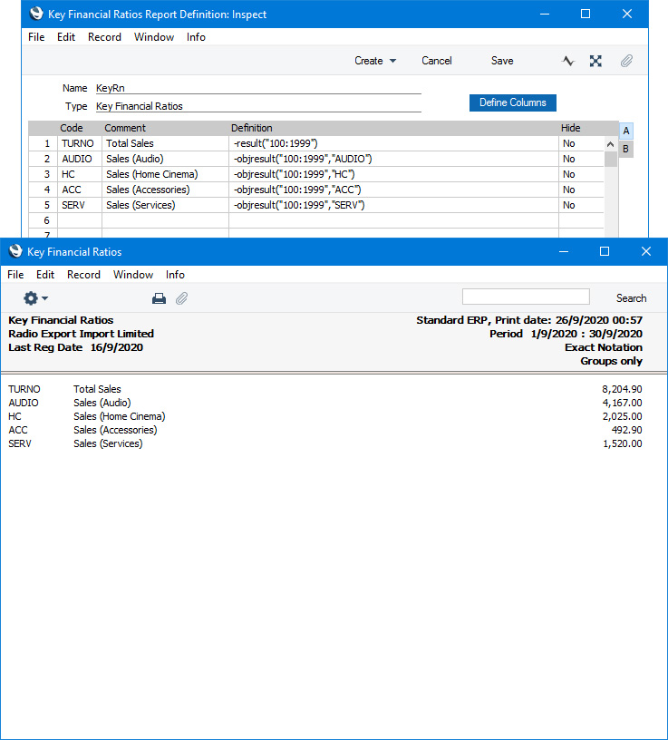This screenshot has height=740, width=668.
Task: Click the Define Columns button
Action: 513,102
